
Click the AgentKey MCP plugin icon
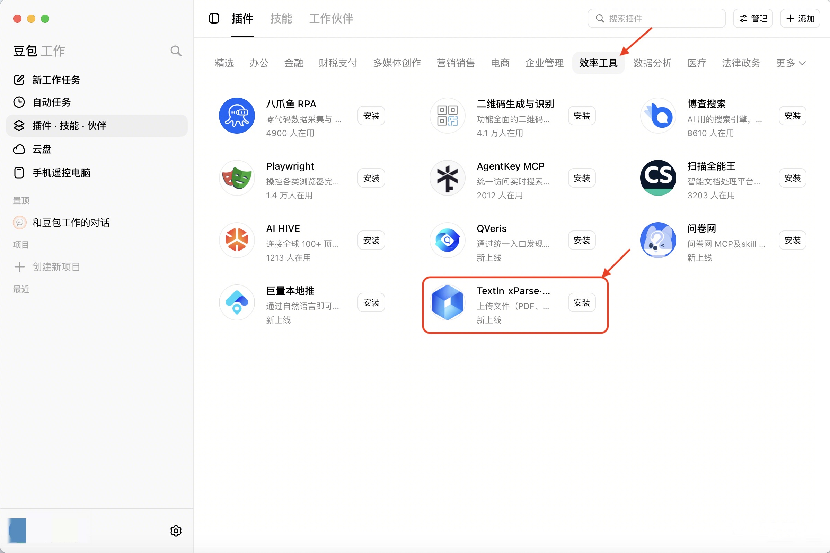pos(447,178)
